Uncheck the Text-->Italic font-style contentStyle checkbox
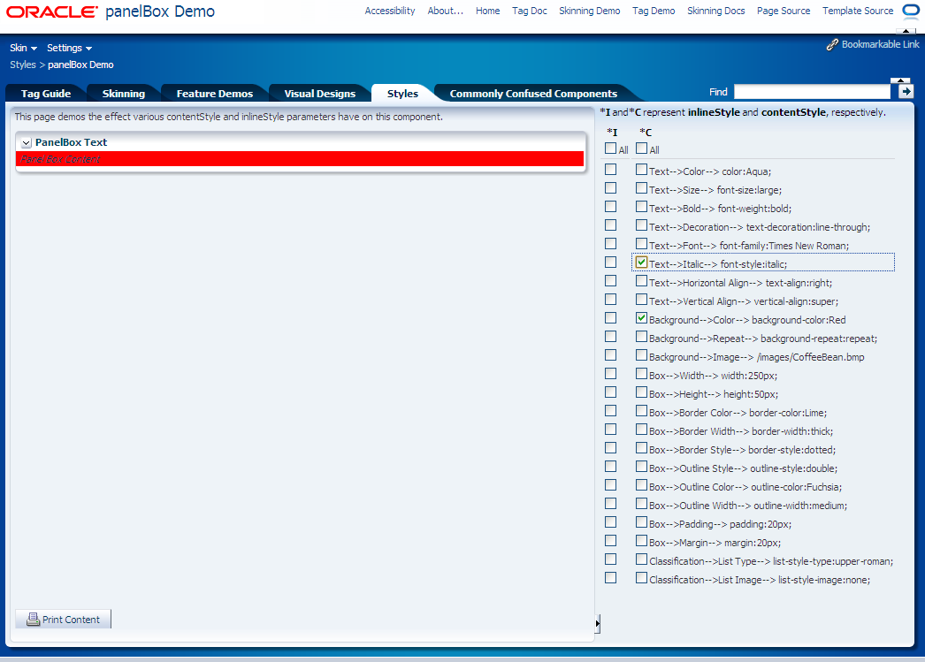This screenshot has width=925, height=662. click(641, 262)
